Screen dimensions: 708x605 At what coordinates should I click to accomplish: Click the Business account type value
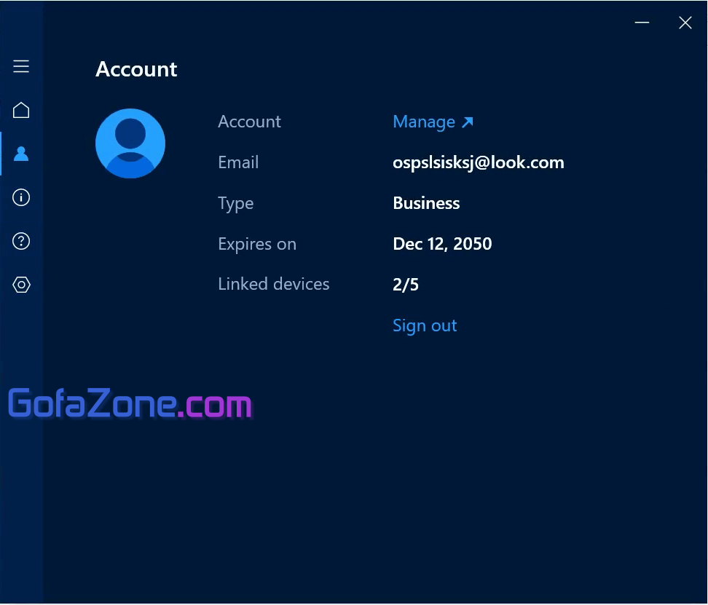click(x=426, y=204)
